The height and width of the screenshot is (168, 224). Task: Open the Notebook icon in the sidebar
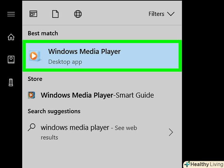coord(11,59)
